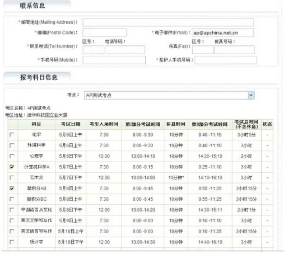Tick the 艺术史 subject checkbox
Screen dimensions: 288x254
pyautogui.click(x=12, y=177)
